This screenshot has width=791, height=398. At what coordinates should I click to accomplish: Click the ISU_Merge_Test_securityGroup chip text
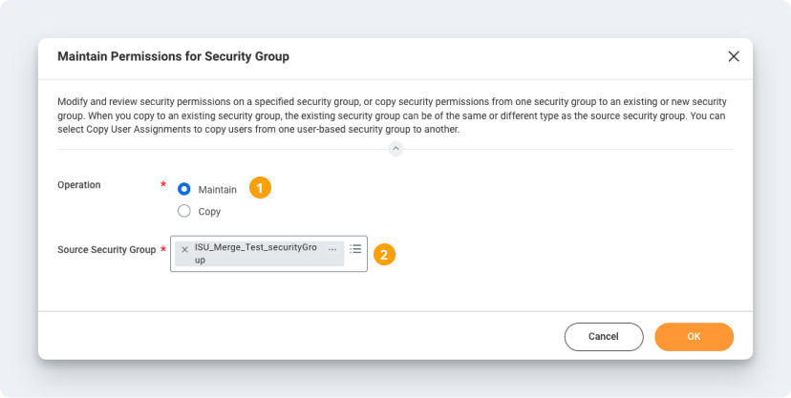coord(255,253)
